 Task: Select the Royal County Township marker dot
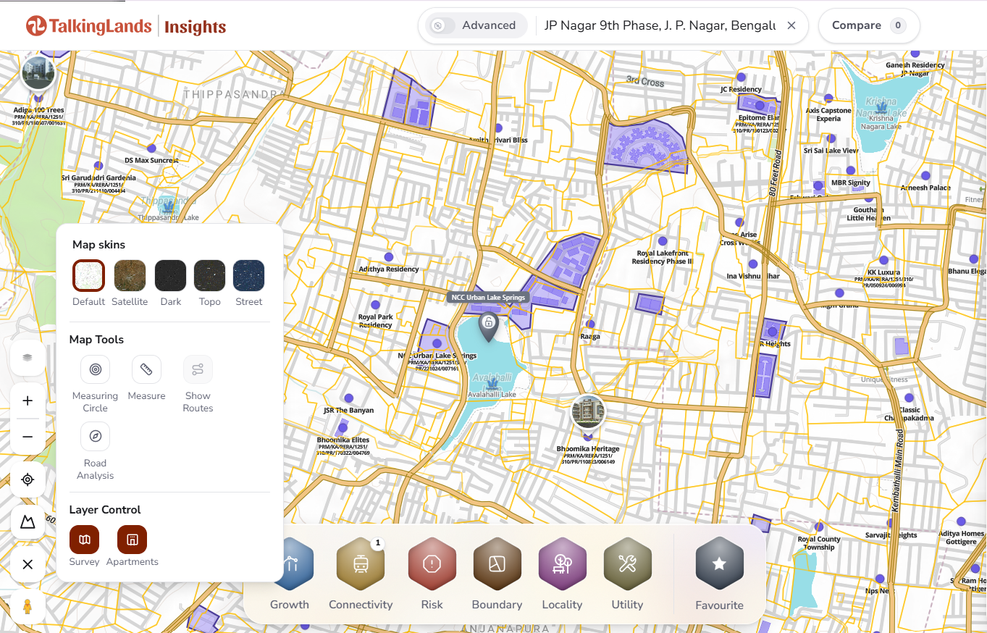pyautogui.click(x=819, y=527)
